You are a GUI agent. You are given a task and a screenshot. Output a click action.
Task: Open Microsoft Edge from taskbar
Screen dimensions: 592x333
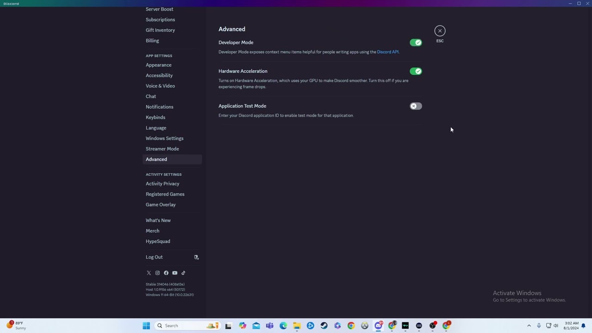(283, 326)
